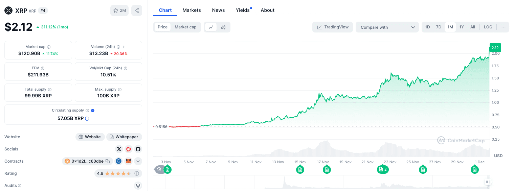
Task: Open Total supply info icon
Action: pyautogui.click(x=50, y=90)
